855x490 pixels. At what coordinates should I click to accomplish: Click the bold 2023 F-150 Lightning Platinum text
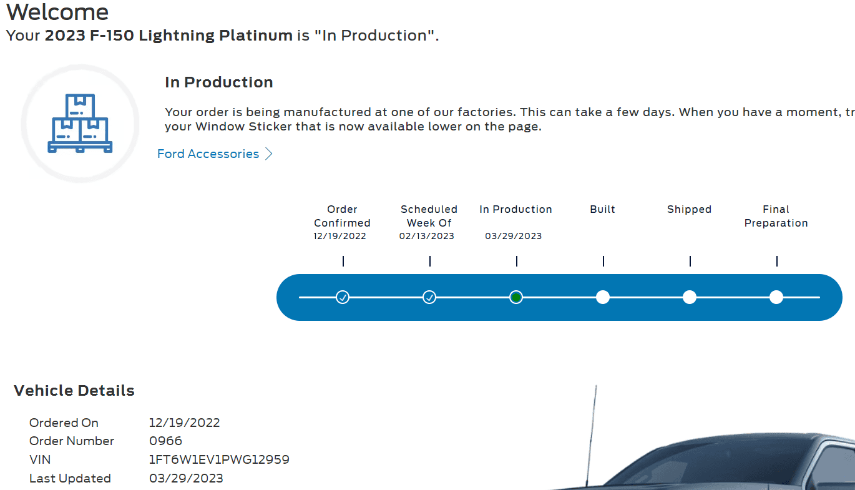click(169, 36)
